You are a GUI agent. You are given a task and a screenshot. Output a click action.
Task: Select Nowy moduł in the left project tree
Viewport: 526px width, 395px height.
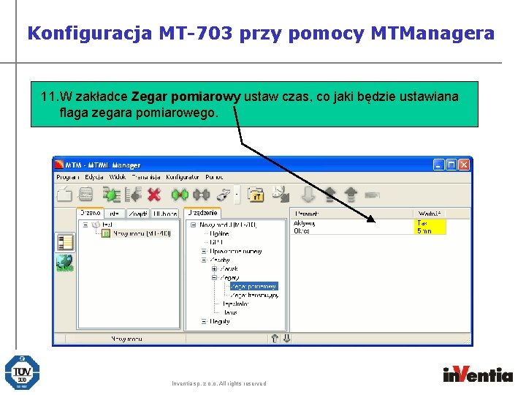pos(142,233)
